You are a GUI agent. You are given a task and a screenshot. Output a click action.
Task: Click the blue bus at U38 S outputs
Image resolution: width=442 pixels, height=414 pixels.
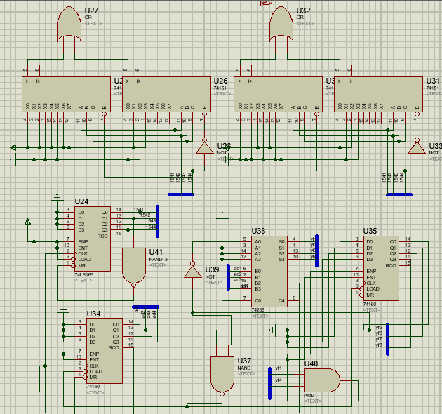point(317,251)
